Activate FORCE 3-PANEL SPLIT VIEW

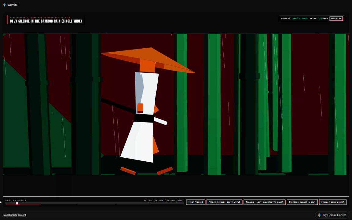click(224, 202)
